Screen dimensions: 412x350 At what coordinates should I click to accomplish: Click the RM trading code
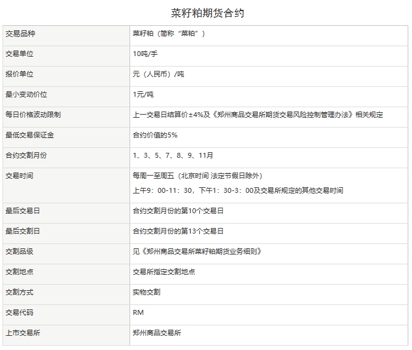click(138, 312)
